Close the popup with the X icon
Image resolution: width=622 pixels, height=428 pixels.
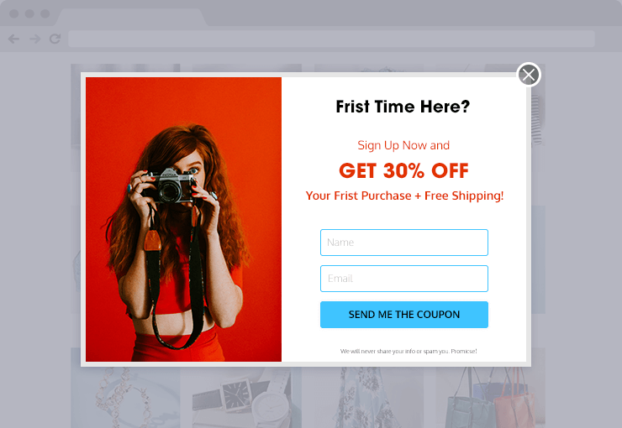coord(529,75)
